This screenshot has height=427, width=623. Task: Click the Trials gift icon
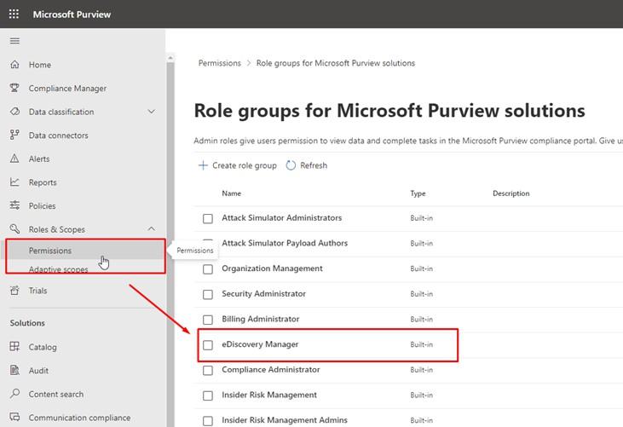pyautogui.click(x=14, y=291)
